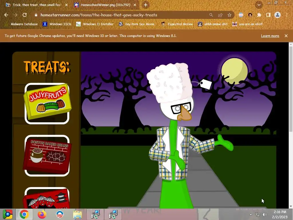293x220 pixels.
Task: Launch Firefox from the taskbar
Action: (42, 214)
